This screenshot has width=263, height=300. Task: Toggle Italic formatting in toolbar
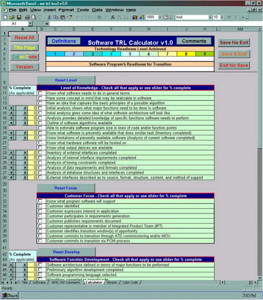point(236,17)
